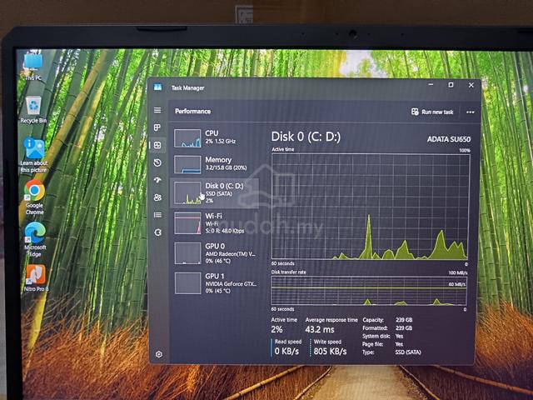This screenshot has width=533, height=400.
Task: Click the CPU mini usage graph thumbnail
Action: (x=187, y=137)
